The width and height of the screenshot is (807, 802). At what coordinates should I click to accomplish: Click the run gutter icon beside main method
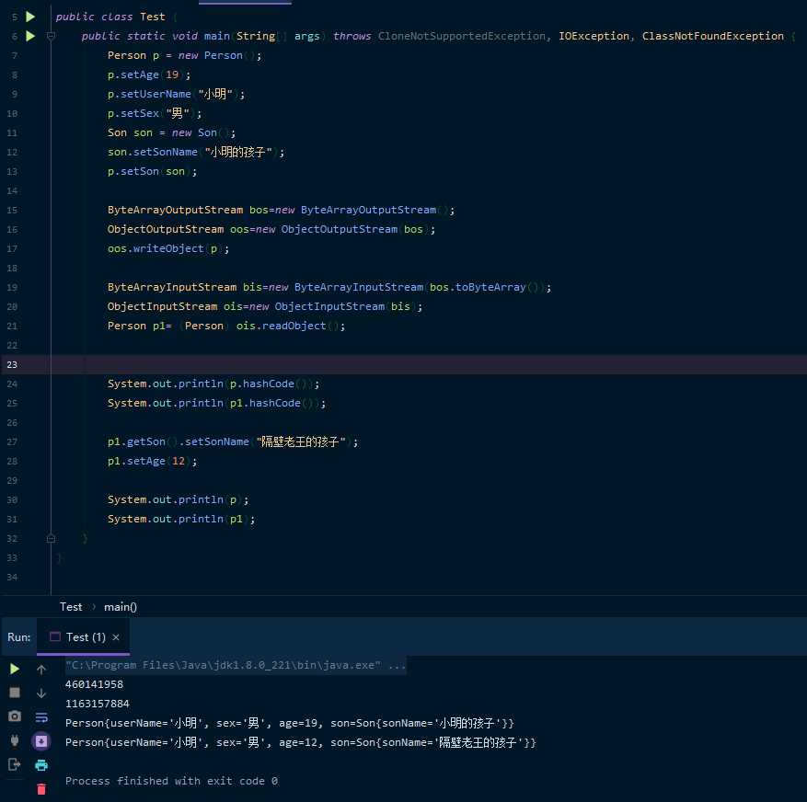coord(30,36)
